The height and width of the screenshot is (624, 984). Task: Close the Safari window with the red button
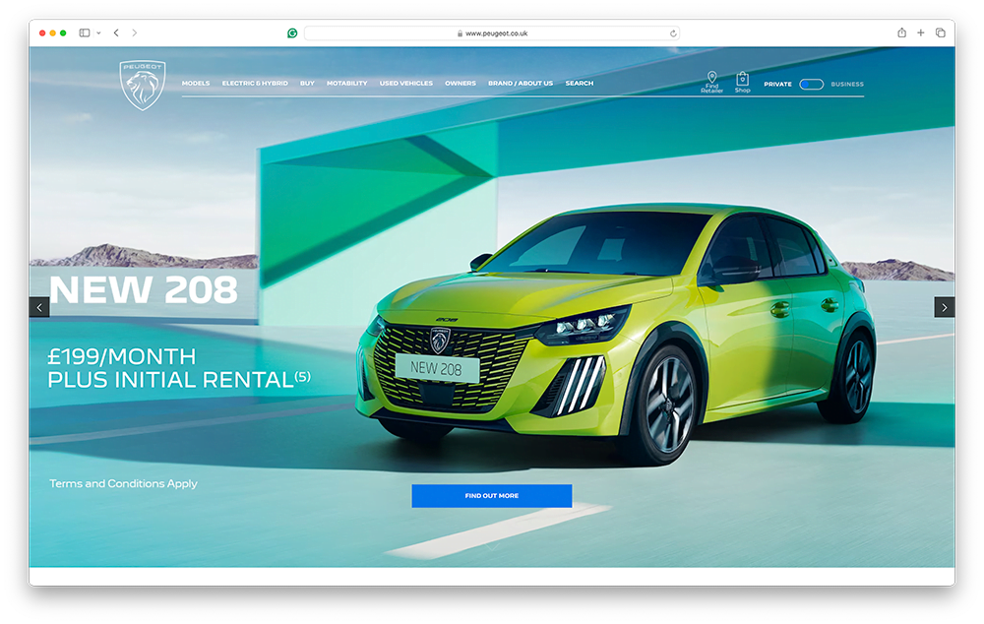click(x=42, y=33)
